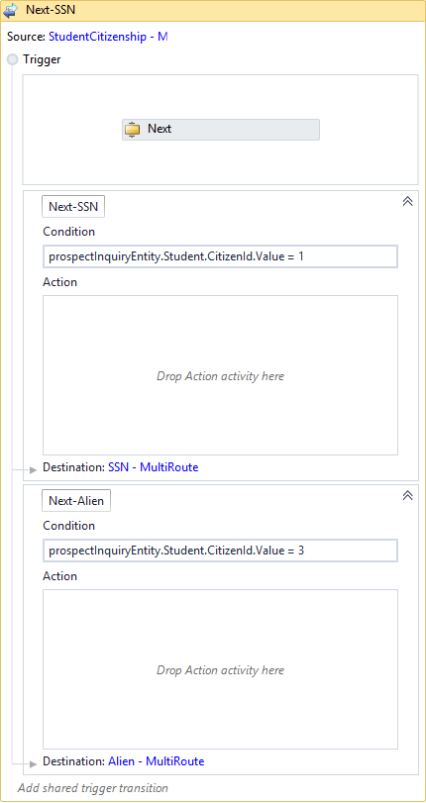The image size is (426, 803).
Task: Open the StudentCitizenship source link
Action: (x=108, y=37)
